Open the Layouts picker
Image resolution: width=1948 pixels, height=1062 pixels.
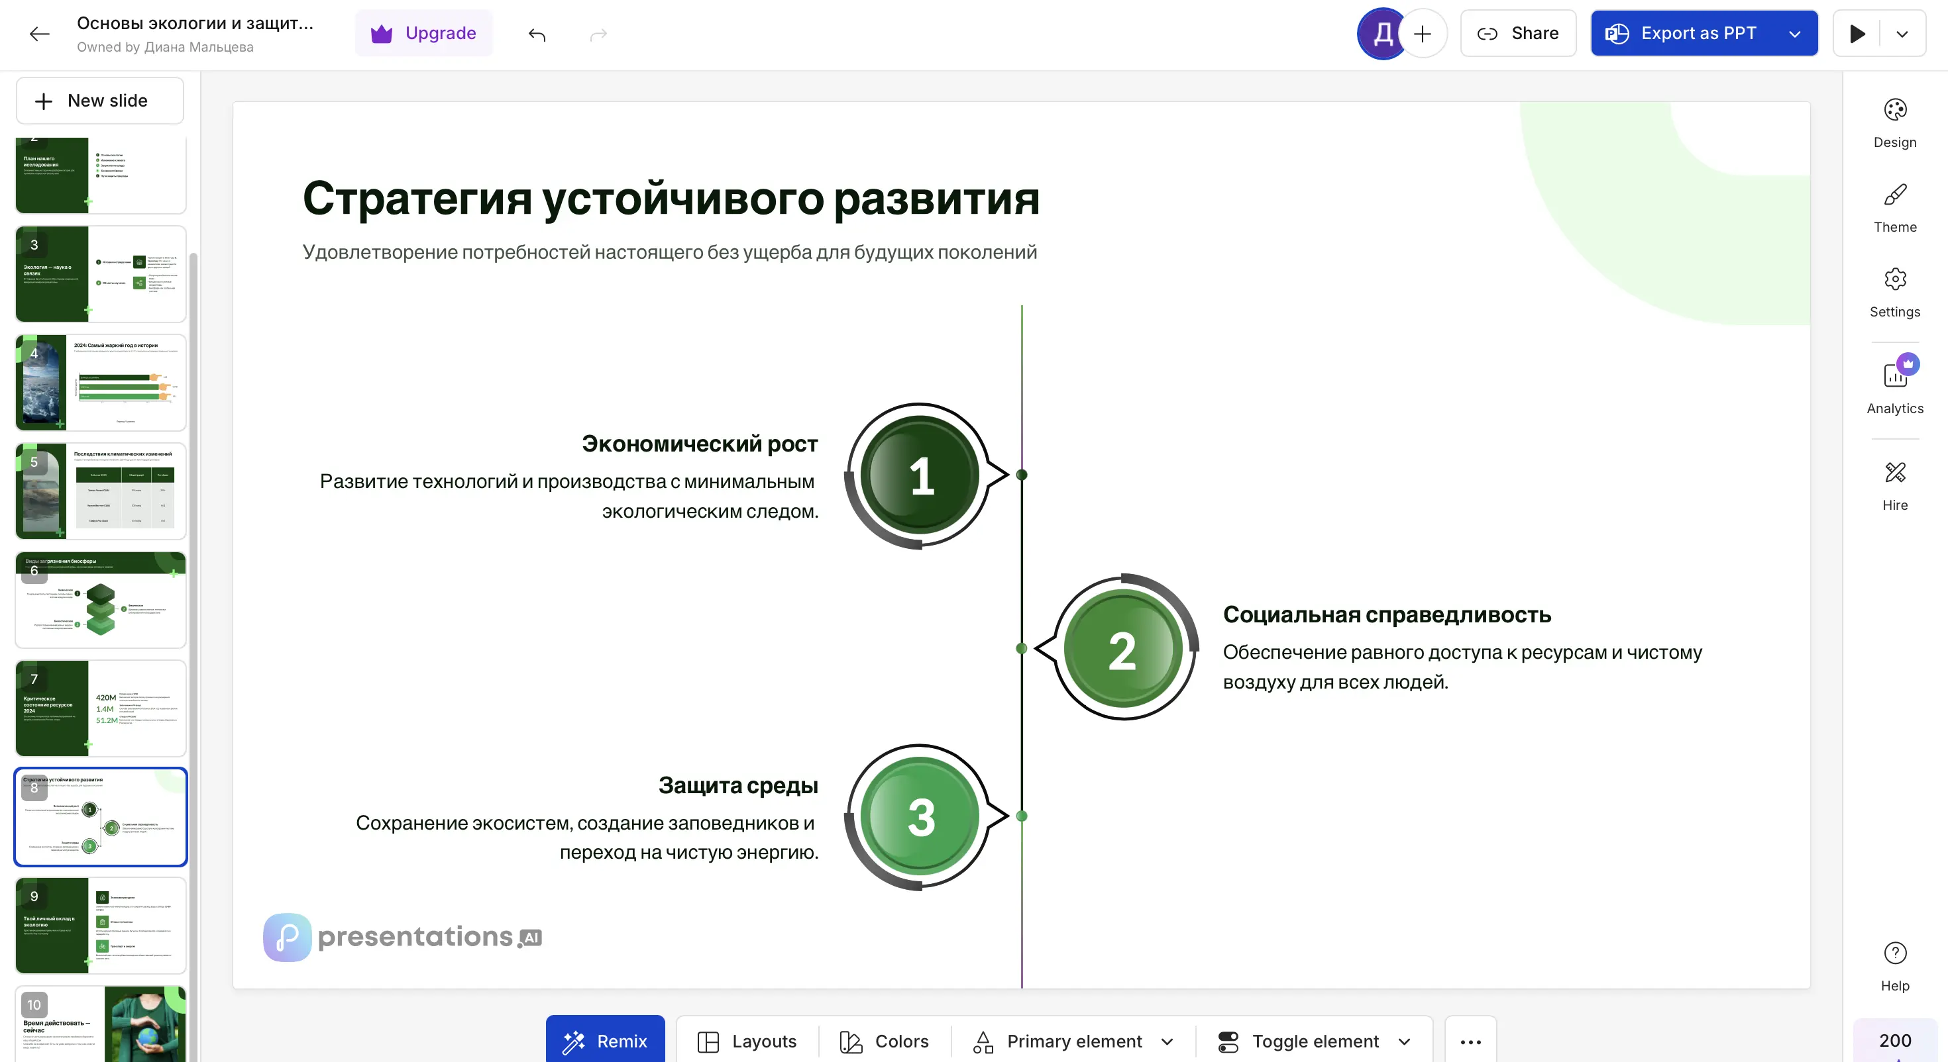pyautogui.click(x=747, y=1041)
